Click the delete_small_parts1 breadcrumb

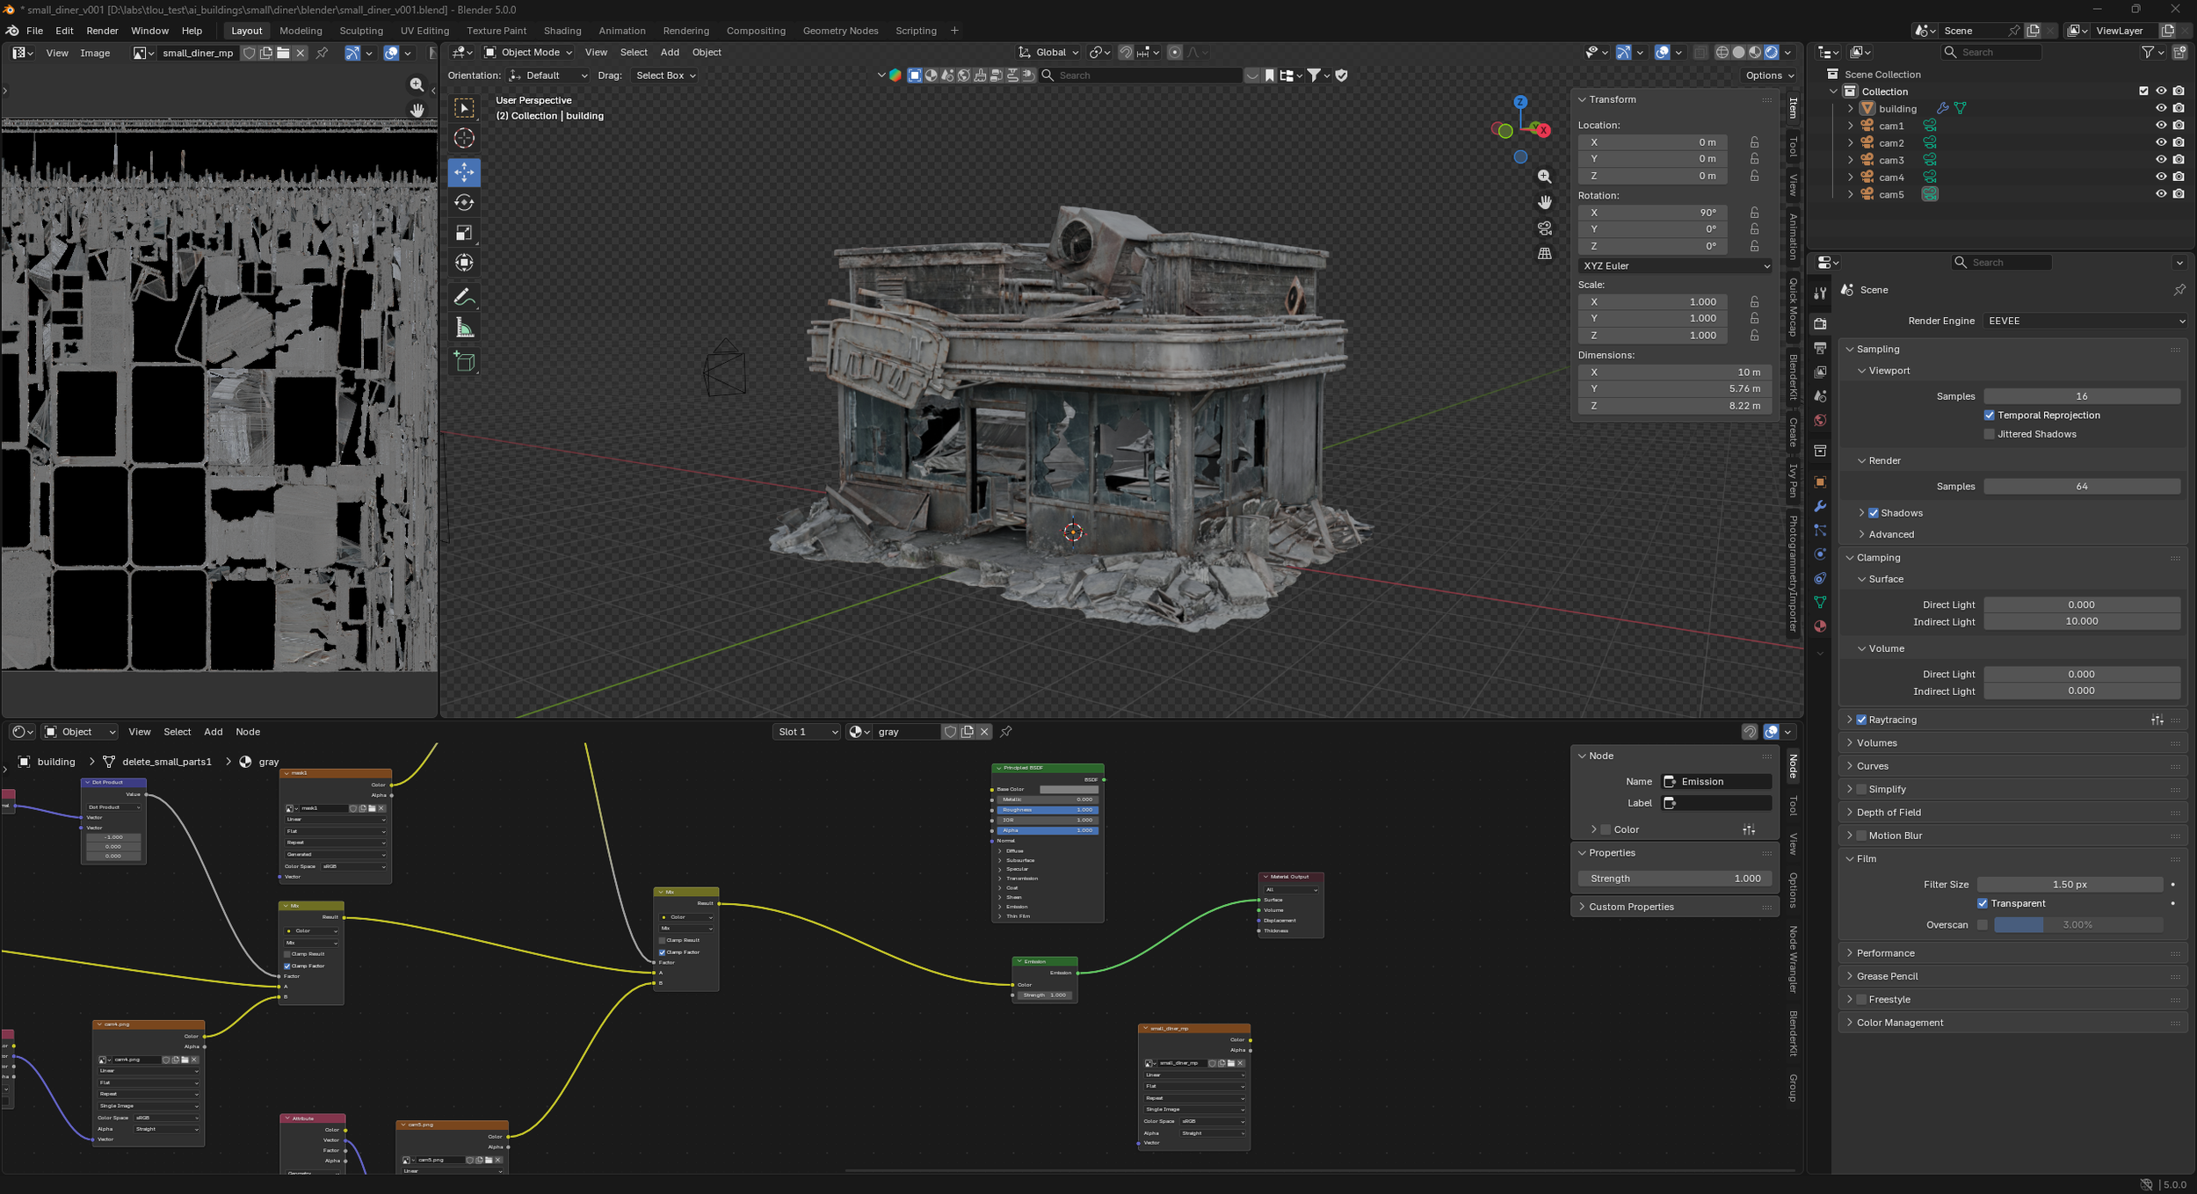(167, 763)
